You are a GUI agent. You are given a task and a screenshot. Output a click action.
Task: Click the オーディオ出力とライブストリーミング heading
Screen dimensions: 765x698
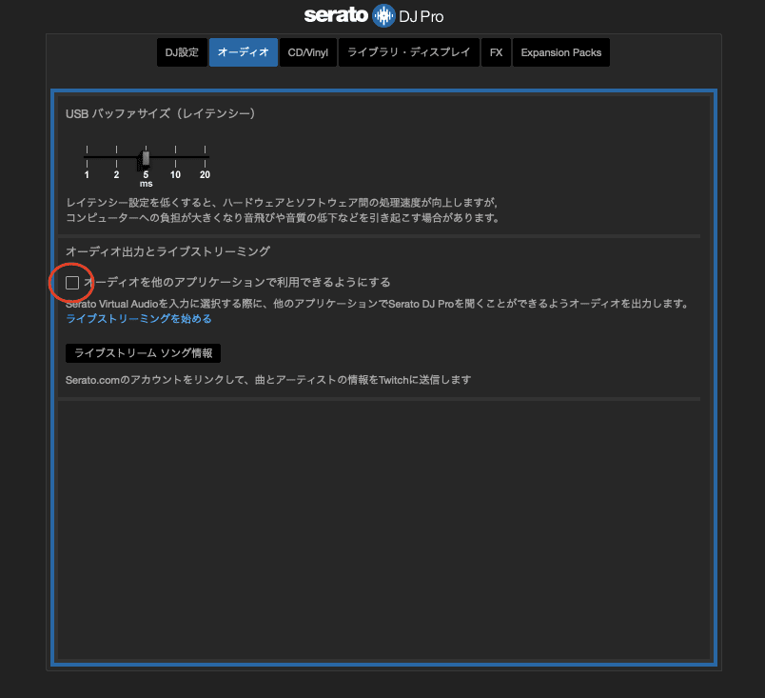pos(167,251)
